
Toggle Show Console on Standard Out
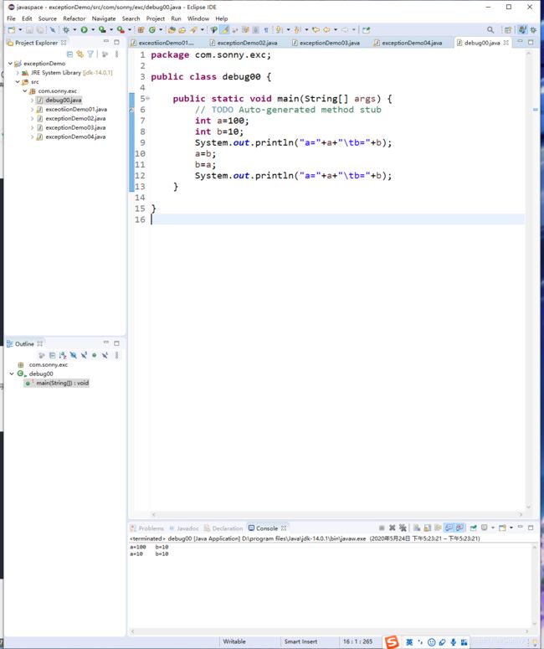(449, 528)
